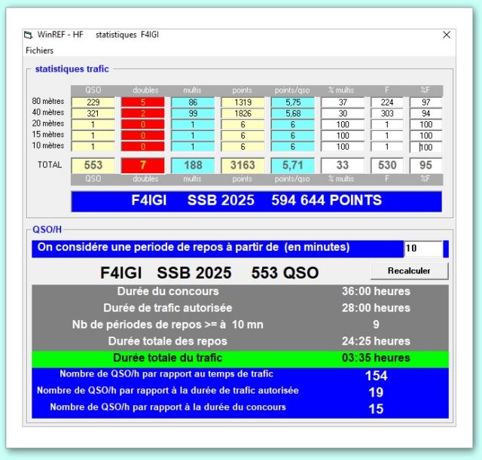This screenshot has height=460, width=482.
Task: Open the Fichiers menu
Action: click(x=40, y=50)
